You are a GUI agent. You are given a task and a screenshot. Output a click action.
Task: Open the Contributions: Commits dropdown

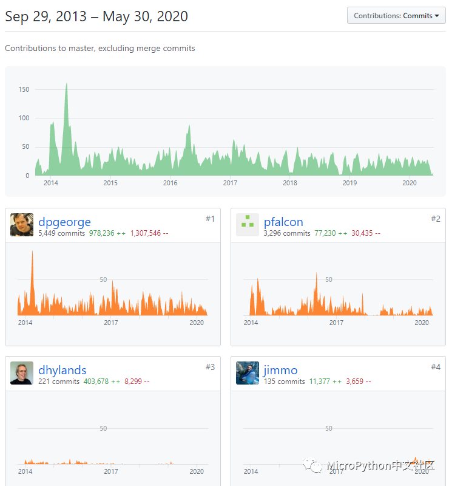click(x=396, y=16)
